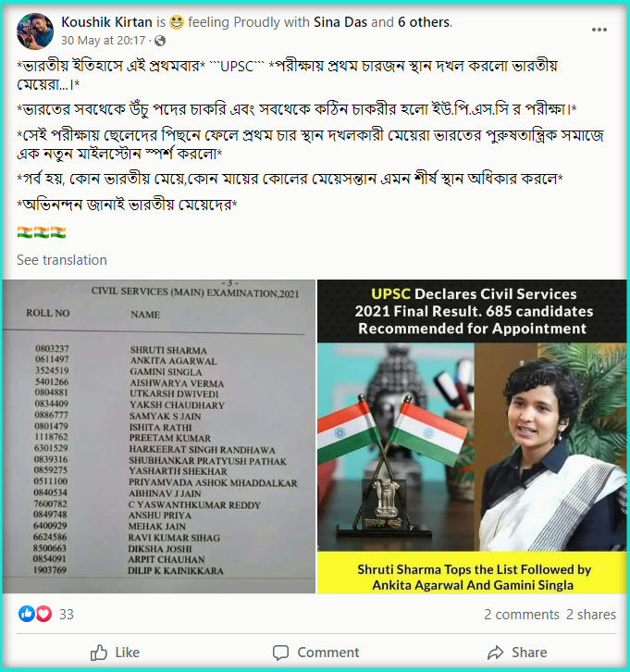View the 2 comments on post
The height and width of the screenshot is (672, 630).
521,614
